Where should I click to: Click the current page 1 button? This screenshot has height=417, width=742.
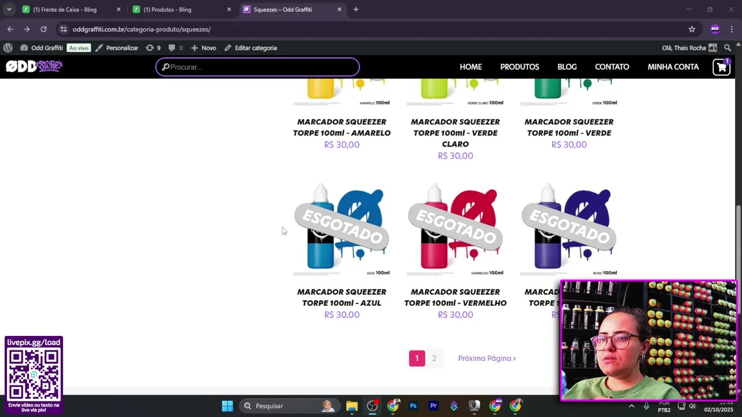pos(417,359)
